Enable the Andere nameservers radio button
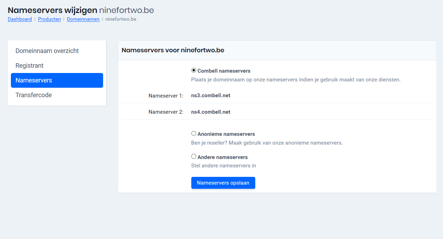The image size is (443, 246). click(x=194, y=157)
